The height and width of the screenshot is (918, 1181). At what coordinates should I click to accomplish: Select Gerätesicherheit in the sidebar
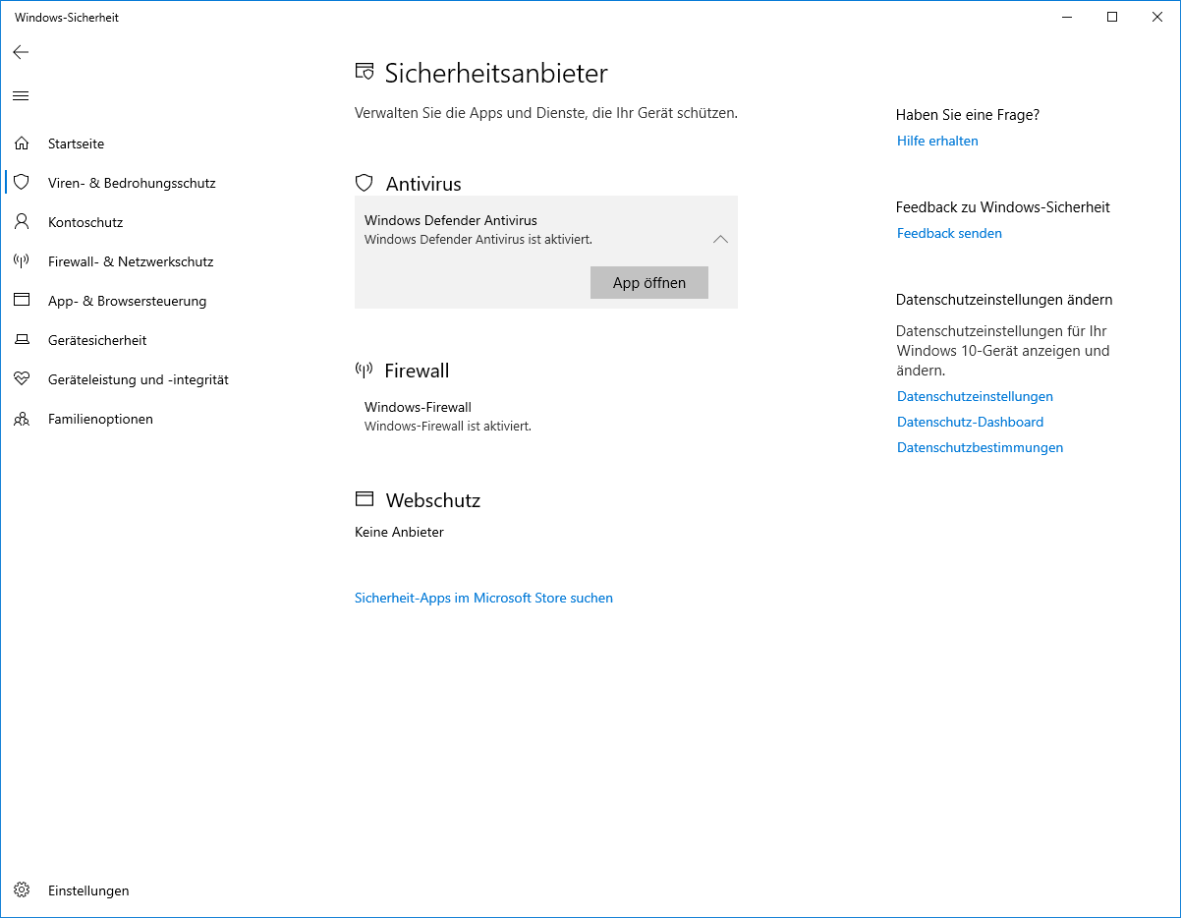[x=97, y=340]
